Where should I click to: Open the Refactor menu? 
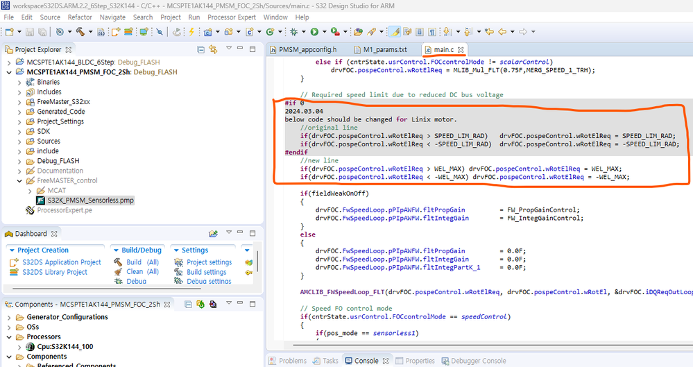coord(80,17)
